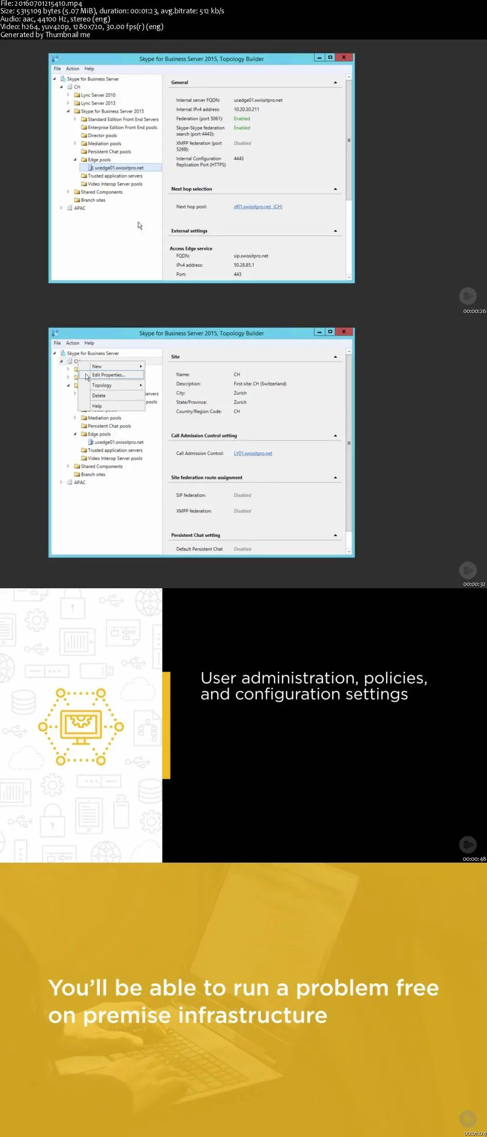The width and height of the screenshot is (487, 1137).
Task: Expand the APAC node arrow in General-details window
Action: (61, 208)
